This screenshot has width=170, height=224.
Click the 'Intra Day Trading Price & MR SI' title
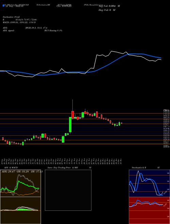click(x=69, y=168)
